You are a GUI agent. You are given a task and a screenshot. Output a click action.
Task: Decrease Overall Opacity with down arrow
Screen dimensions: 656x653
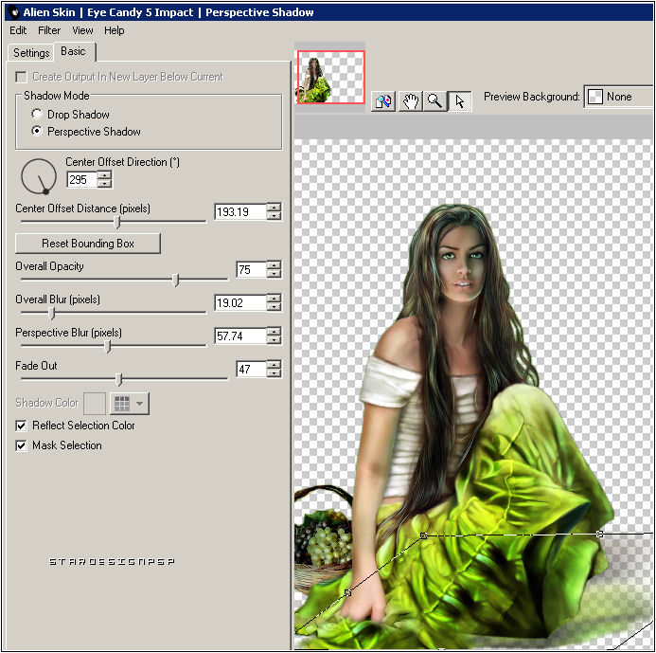pyautogui.click(x=274, y=274)
